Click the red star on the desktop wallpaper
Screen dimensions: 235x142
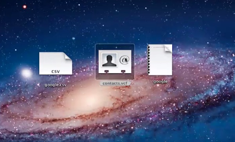(25, 7)
